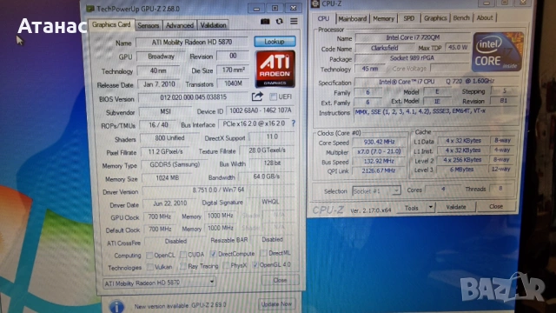Click the Multiplier value field
Screen dimensions: 556x313
click(379, 151)
